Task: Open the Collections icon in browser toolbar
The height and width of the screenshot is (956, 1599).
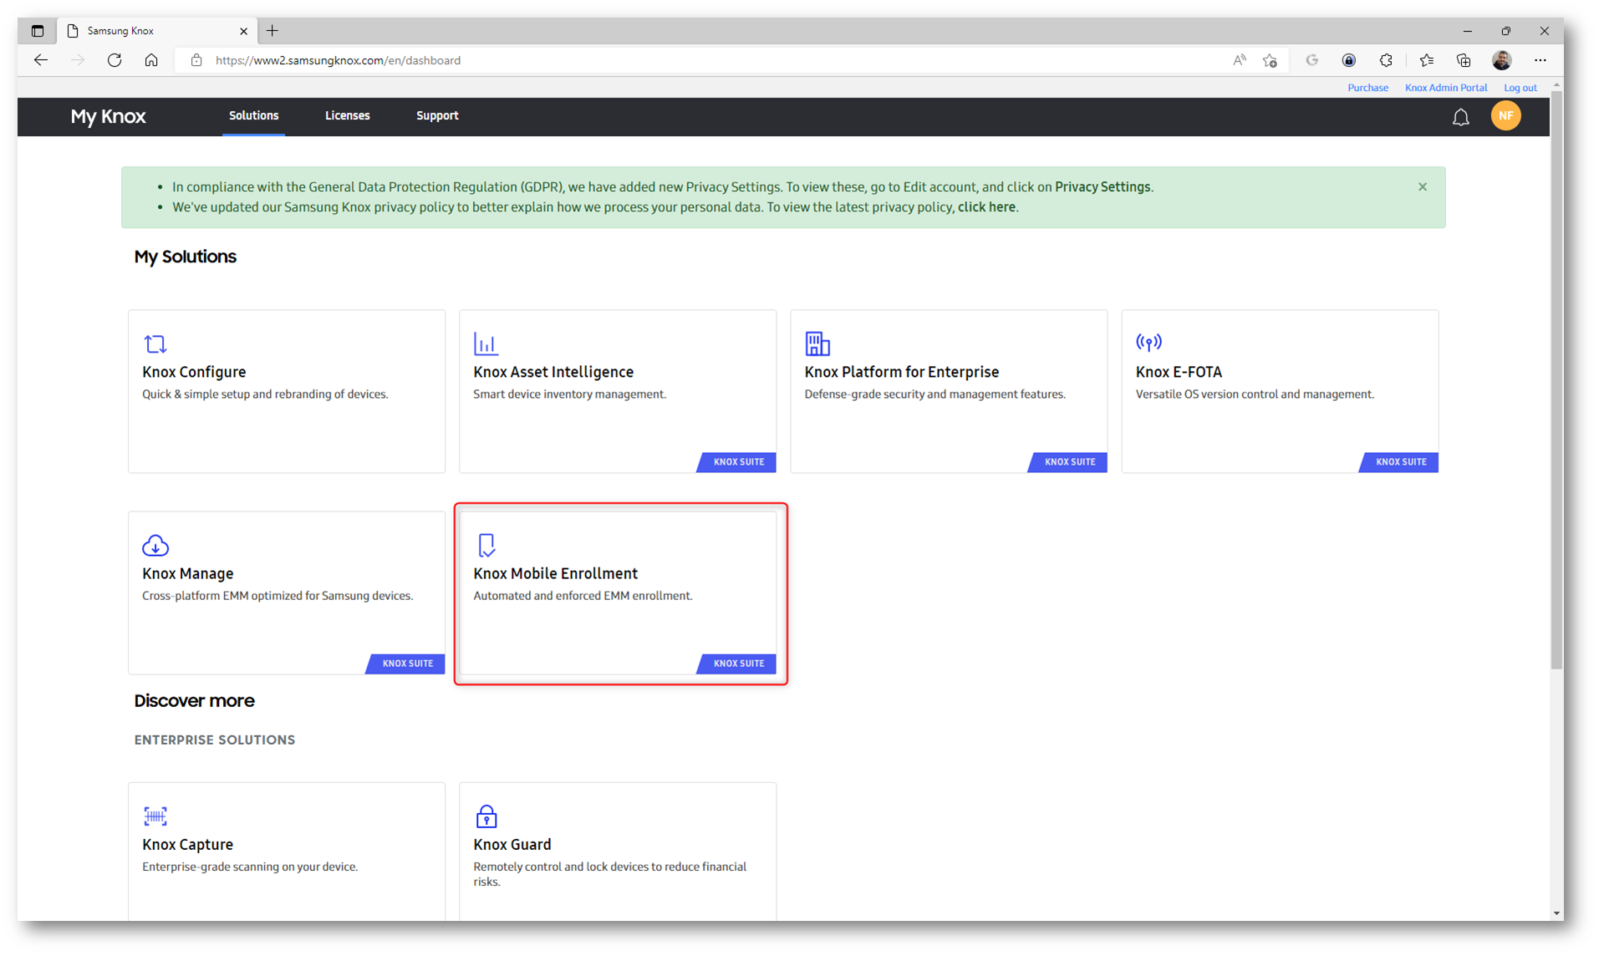Action: pyautogui.click(x=1463, y=60)
